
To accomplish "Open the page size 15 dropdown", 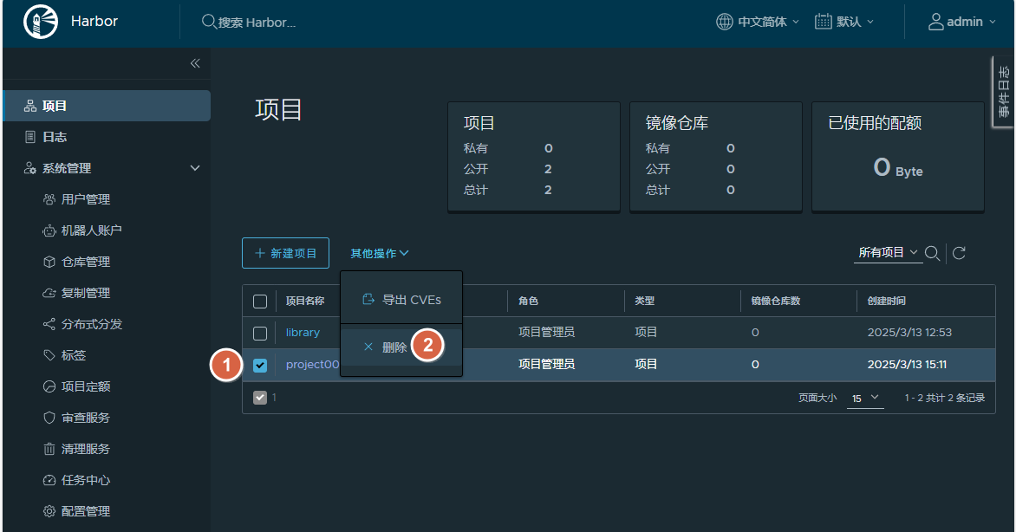I will [865, 398].
